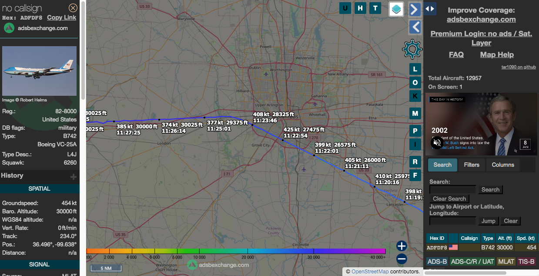Screen dimensions: 539x276
Task: Open Premium Login: no ads / Sat. Layer
Action: [481, 38]
